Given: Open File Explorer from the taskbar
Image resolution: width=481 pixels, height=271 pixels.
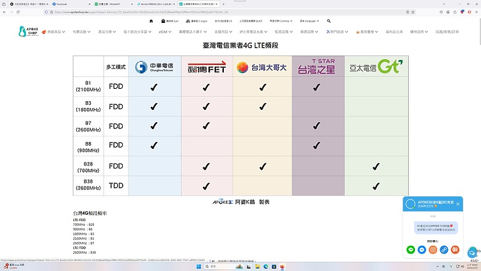Looking at the screenshot, I should [257, 267].
